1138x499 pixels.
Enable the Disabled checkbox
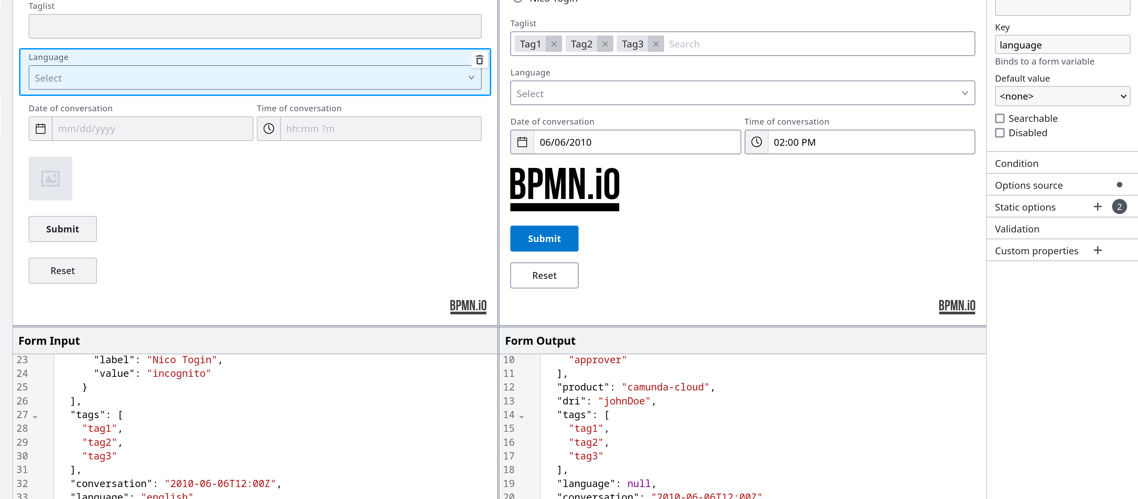pos(1000,132)
